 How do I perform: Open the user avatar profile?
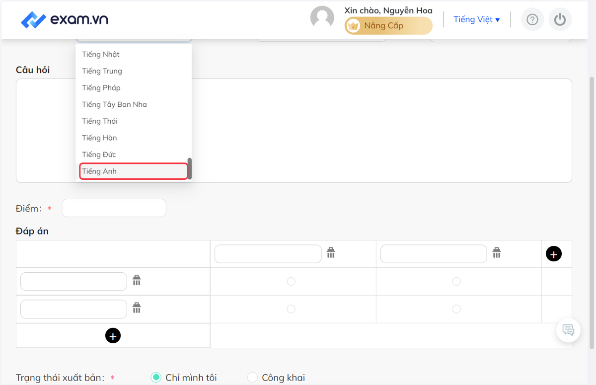[x=322, y=18]
